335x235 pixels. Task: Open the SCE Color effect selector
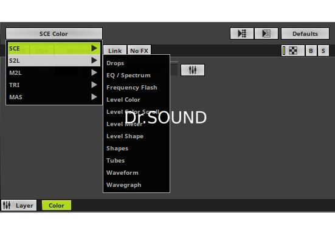tap(54, 33)
